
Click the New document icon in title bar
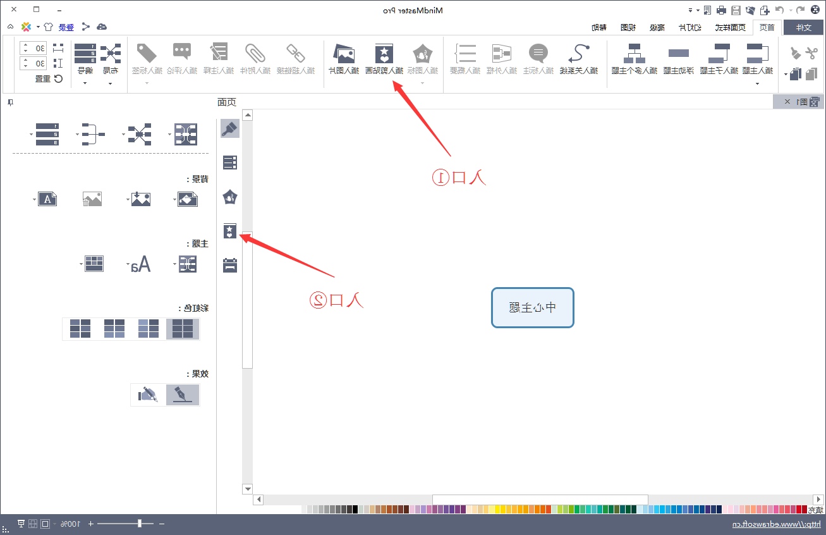pos(765,10)
